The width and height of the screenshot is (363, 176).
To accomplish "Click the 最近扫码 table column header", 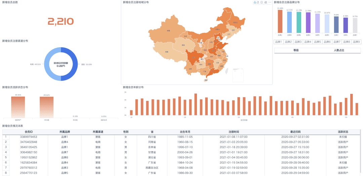I will 295,132.
